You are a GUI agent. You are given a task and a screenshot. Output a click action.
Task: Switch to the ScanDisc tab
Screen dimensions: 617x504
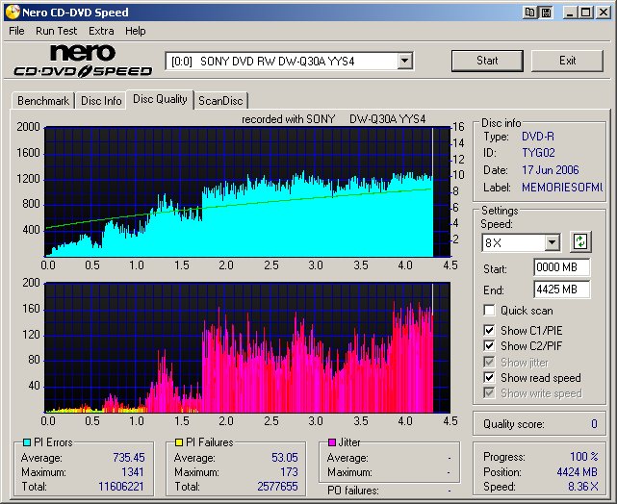point(220,101)
